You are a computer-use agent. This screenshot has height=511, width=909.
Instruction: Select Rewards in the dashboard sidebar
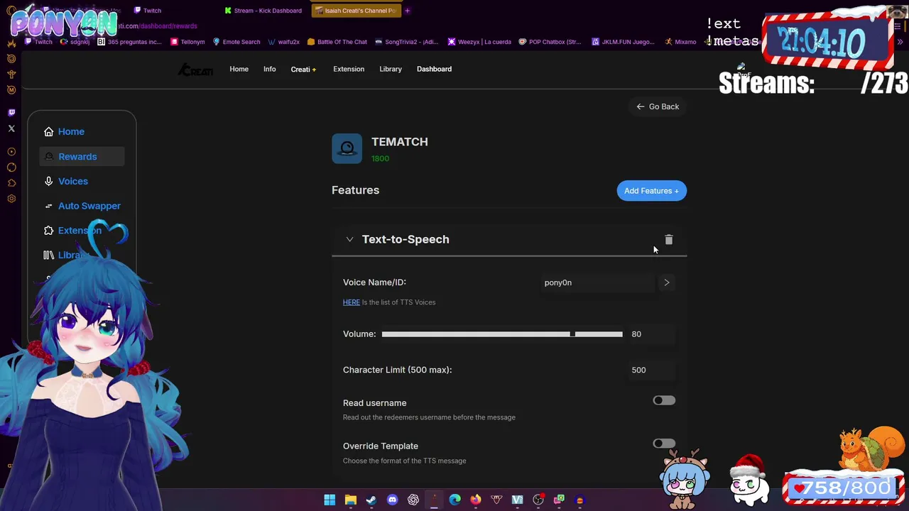82,156
